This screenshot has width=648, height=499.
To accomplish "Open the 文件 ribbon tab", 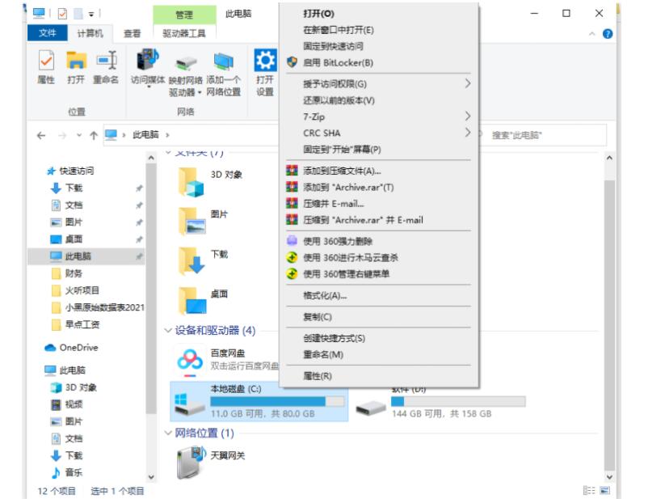I will [47, 33].
